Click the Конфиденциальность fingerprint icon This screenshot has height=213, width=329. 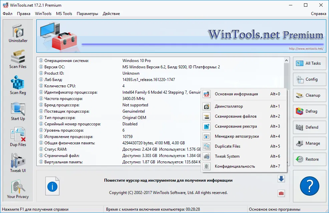(207, 166)
